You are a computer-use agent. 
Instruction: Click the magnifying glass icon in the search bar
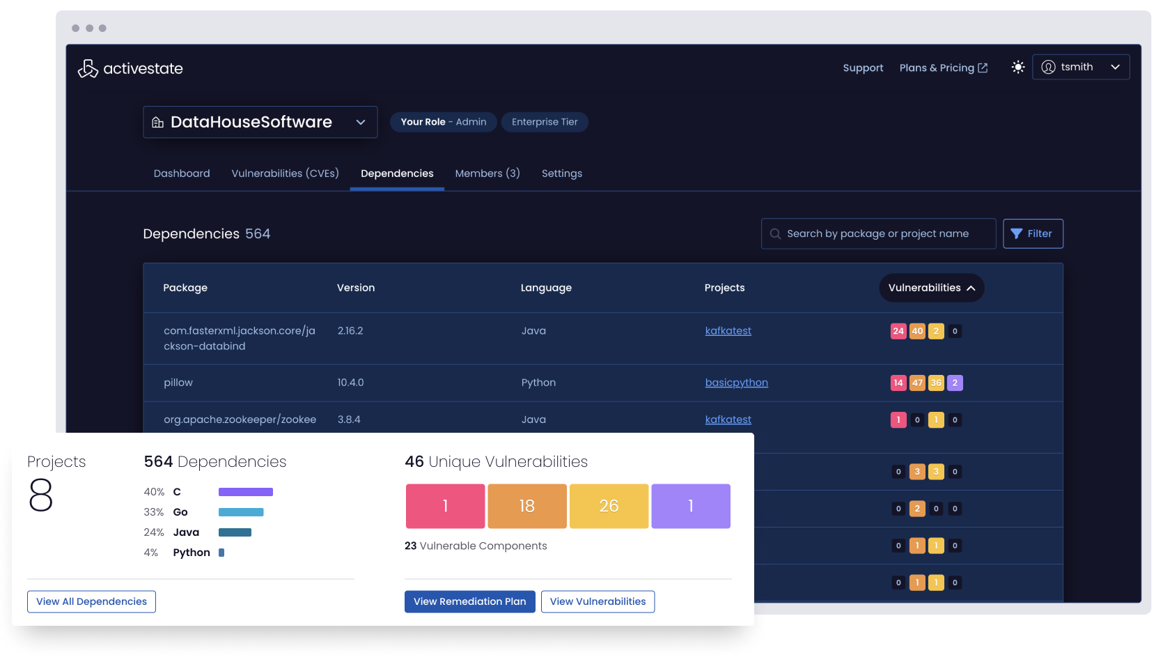click(775, 233)
